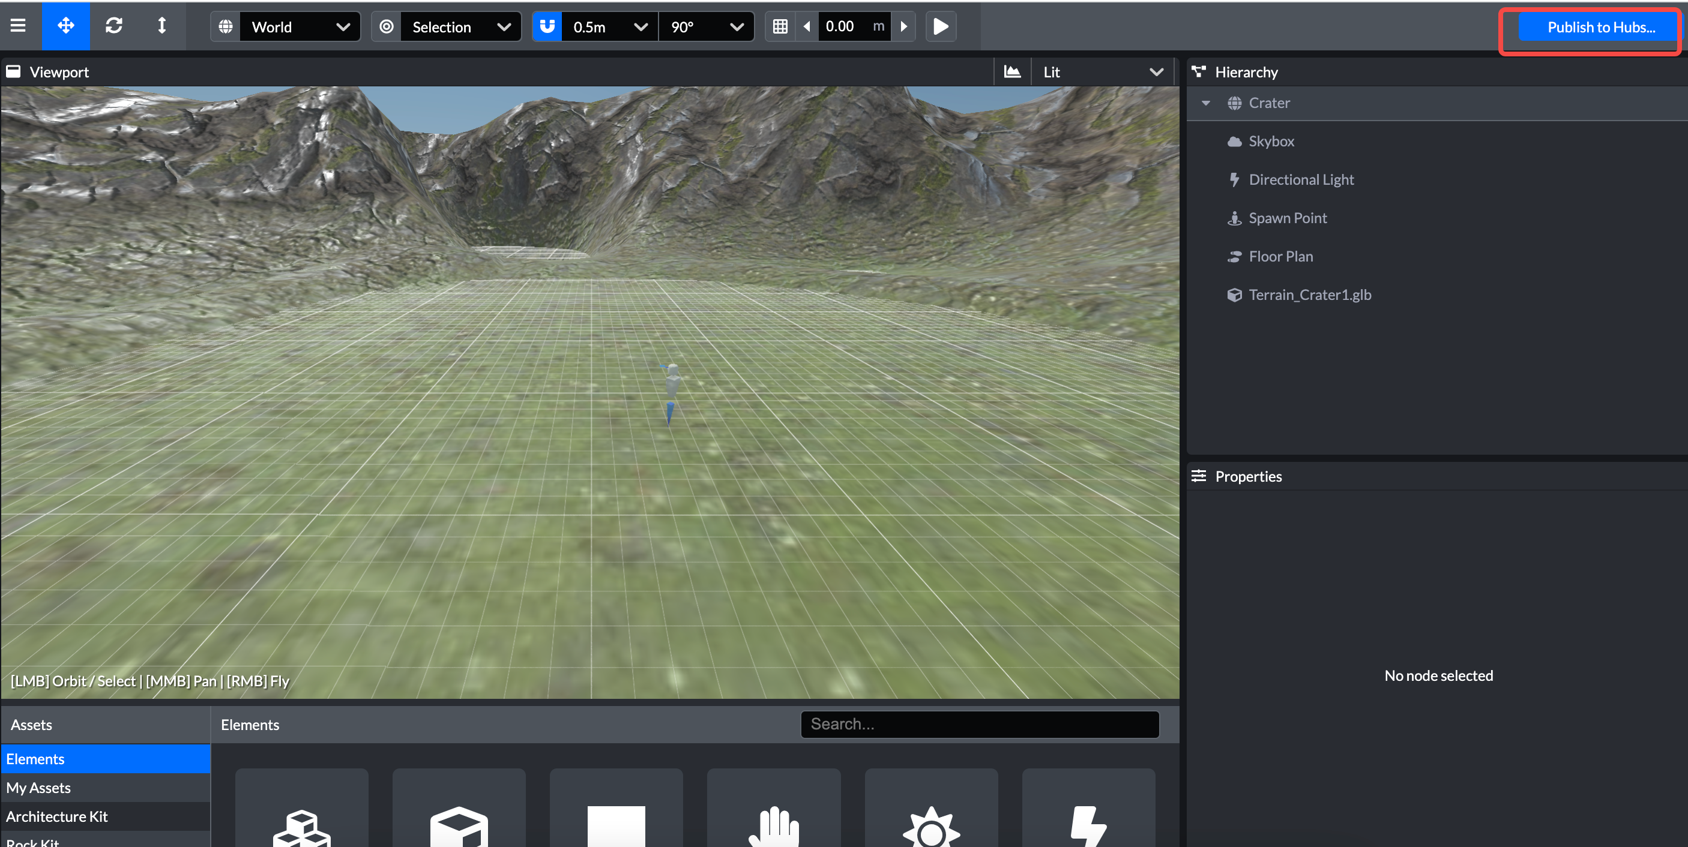
Task: Open the hamburger main menu
Action: point(19,26)
